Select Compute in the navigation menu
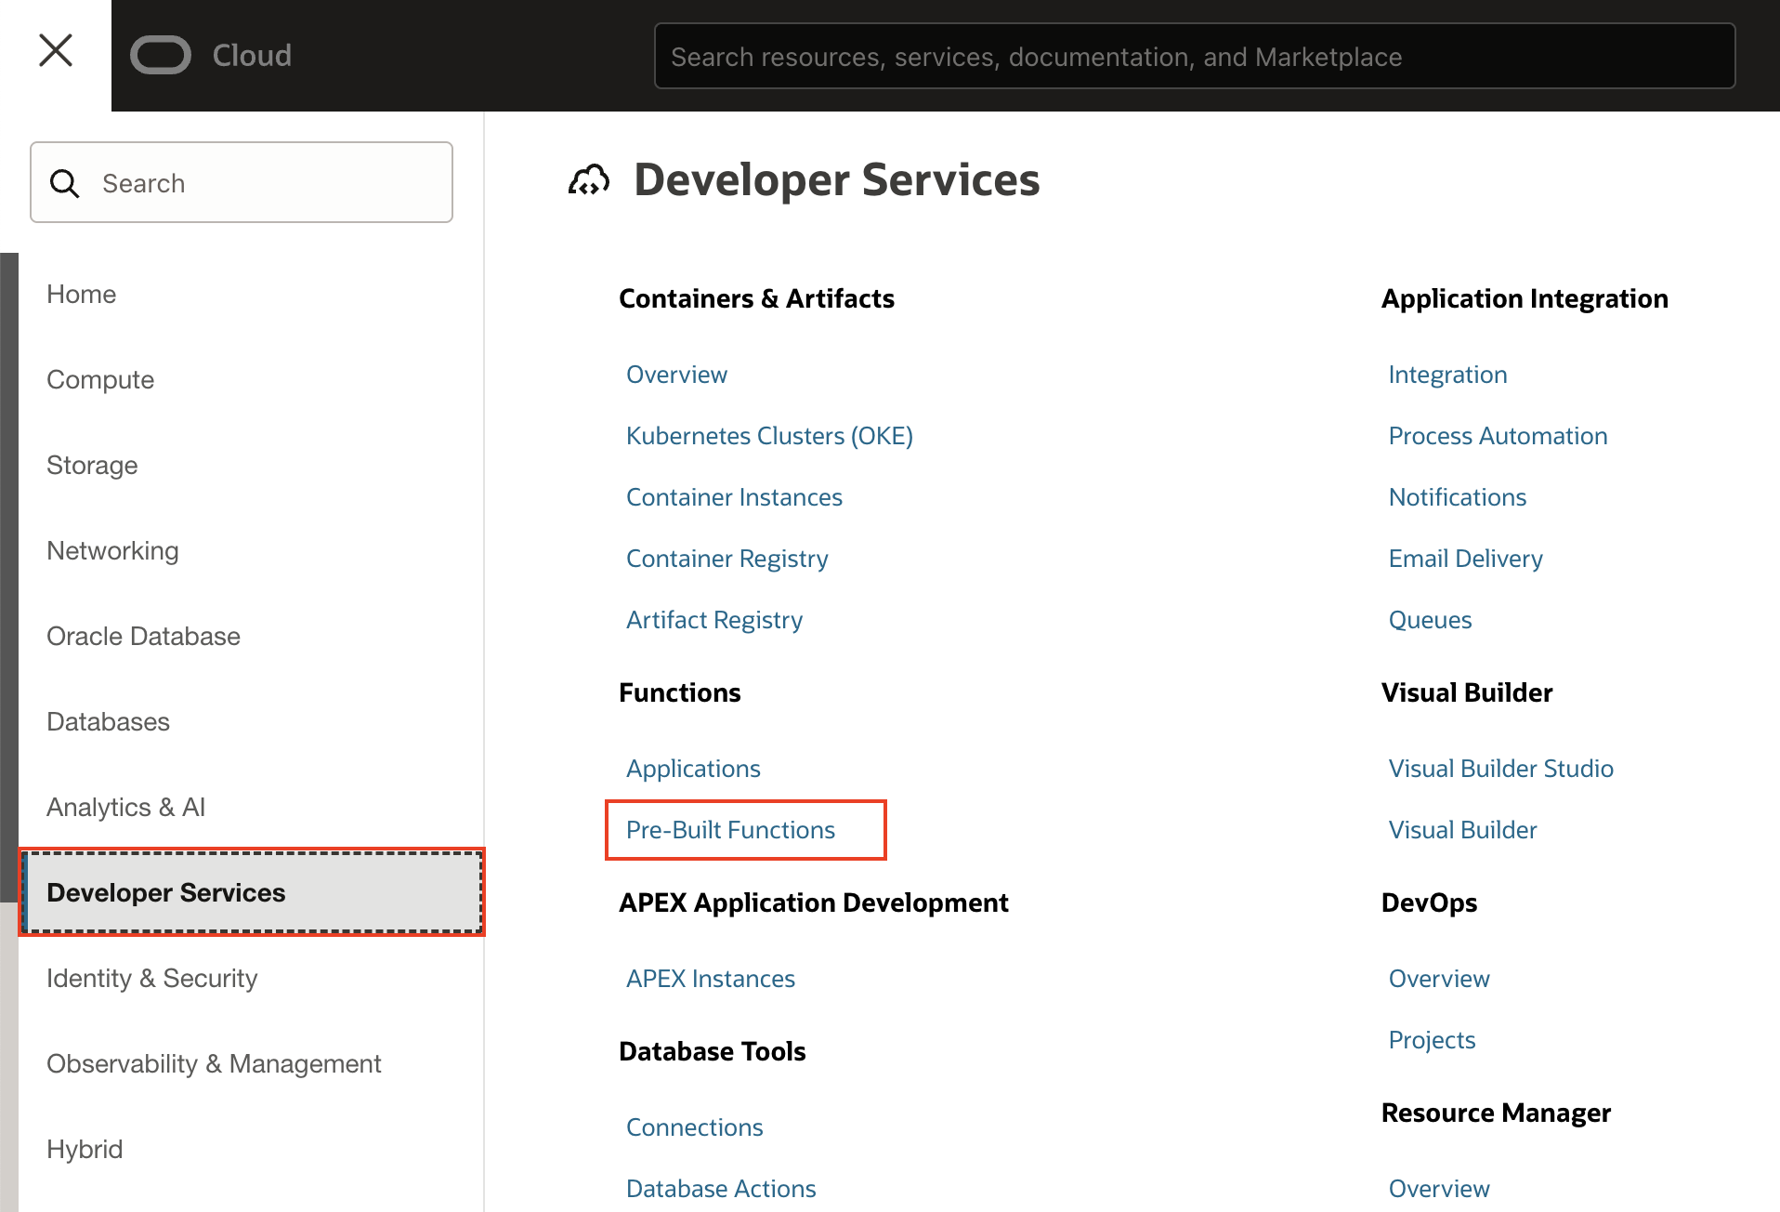1780x1212 pixels. click(100, 380)
